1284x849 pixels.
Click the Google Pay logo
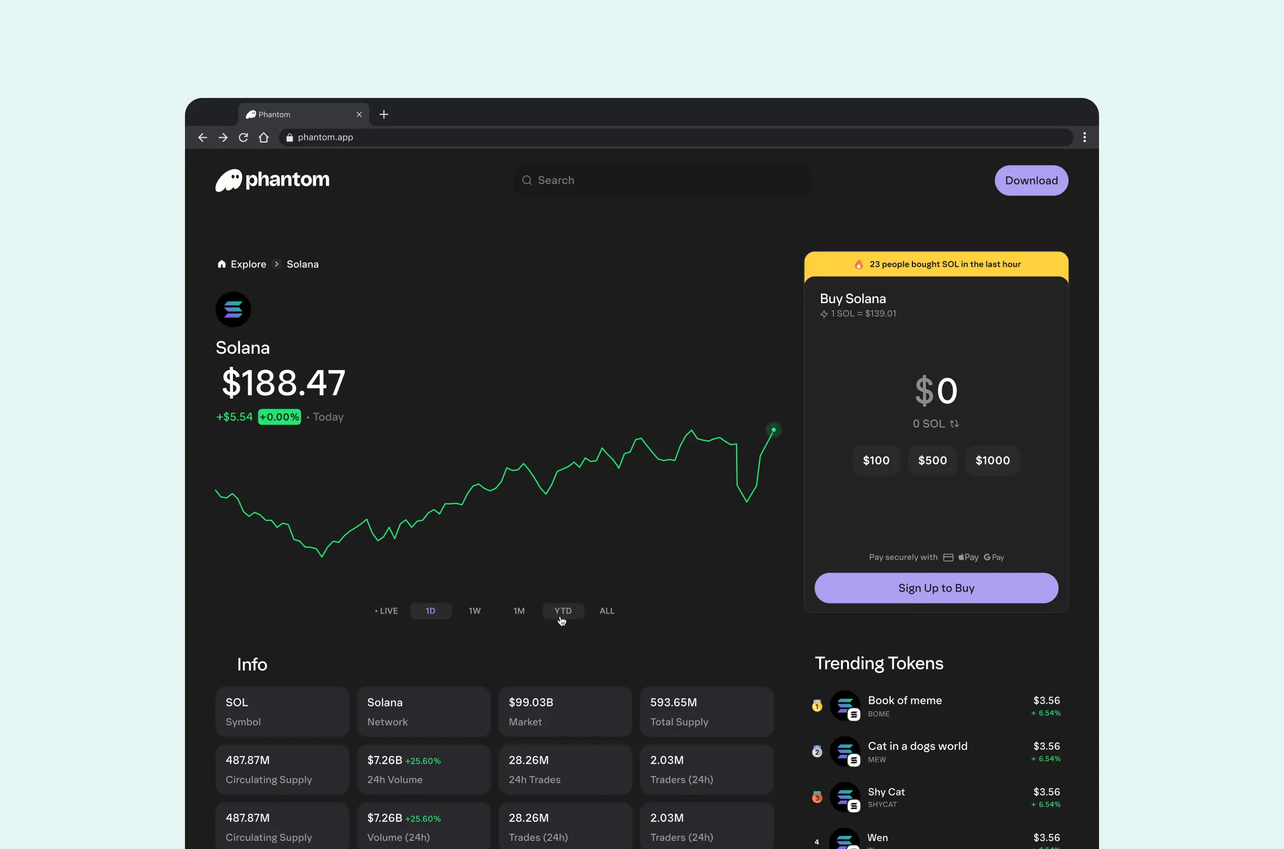click(994, 557)
